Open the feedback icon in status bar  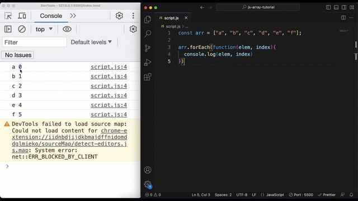pyautogui.click(x=342, y=195)
